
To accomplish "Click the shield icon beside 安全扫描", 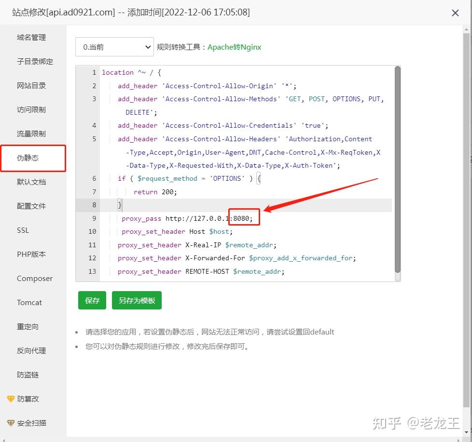I will [12, 423].
